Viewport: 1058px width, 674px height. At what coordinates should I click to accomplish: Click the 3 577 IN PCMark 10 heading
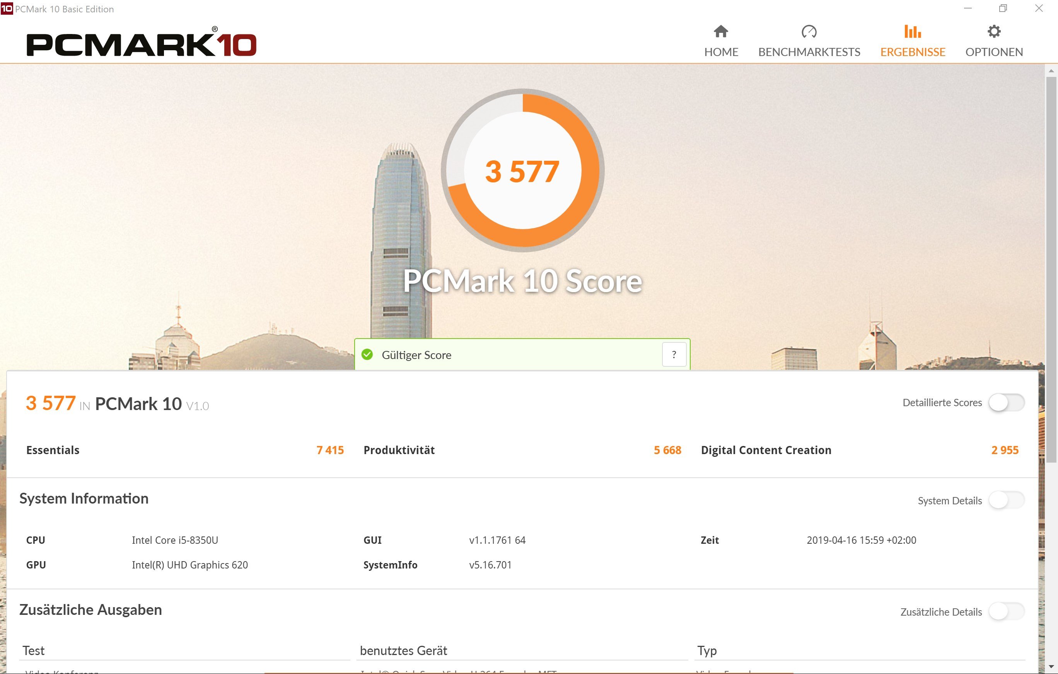[x=117, y=403]
